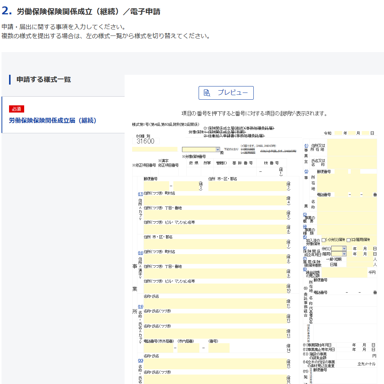Image resolution: width=384 pixels, height=384 pixels.
Task: Check the (イ)労災保険 checkbox
Action: 324,240
